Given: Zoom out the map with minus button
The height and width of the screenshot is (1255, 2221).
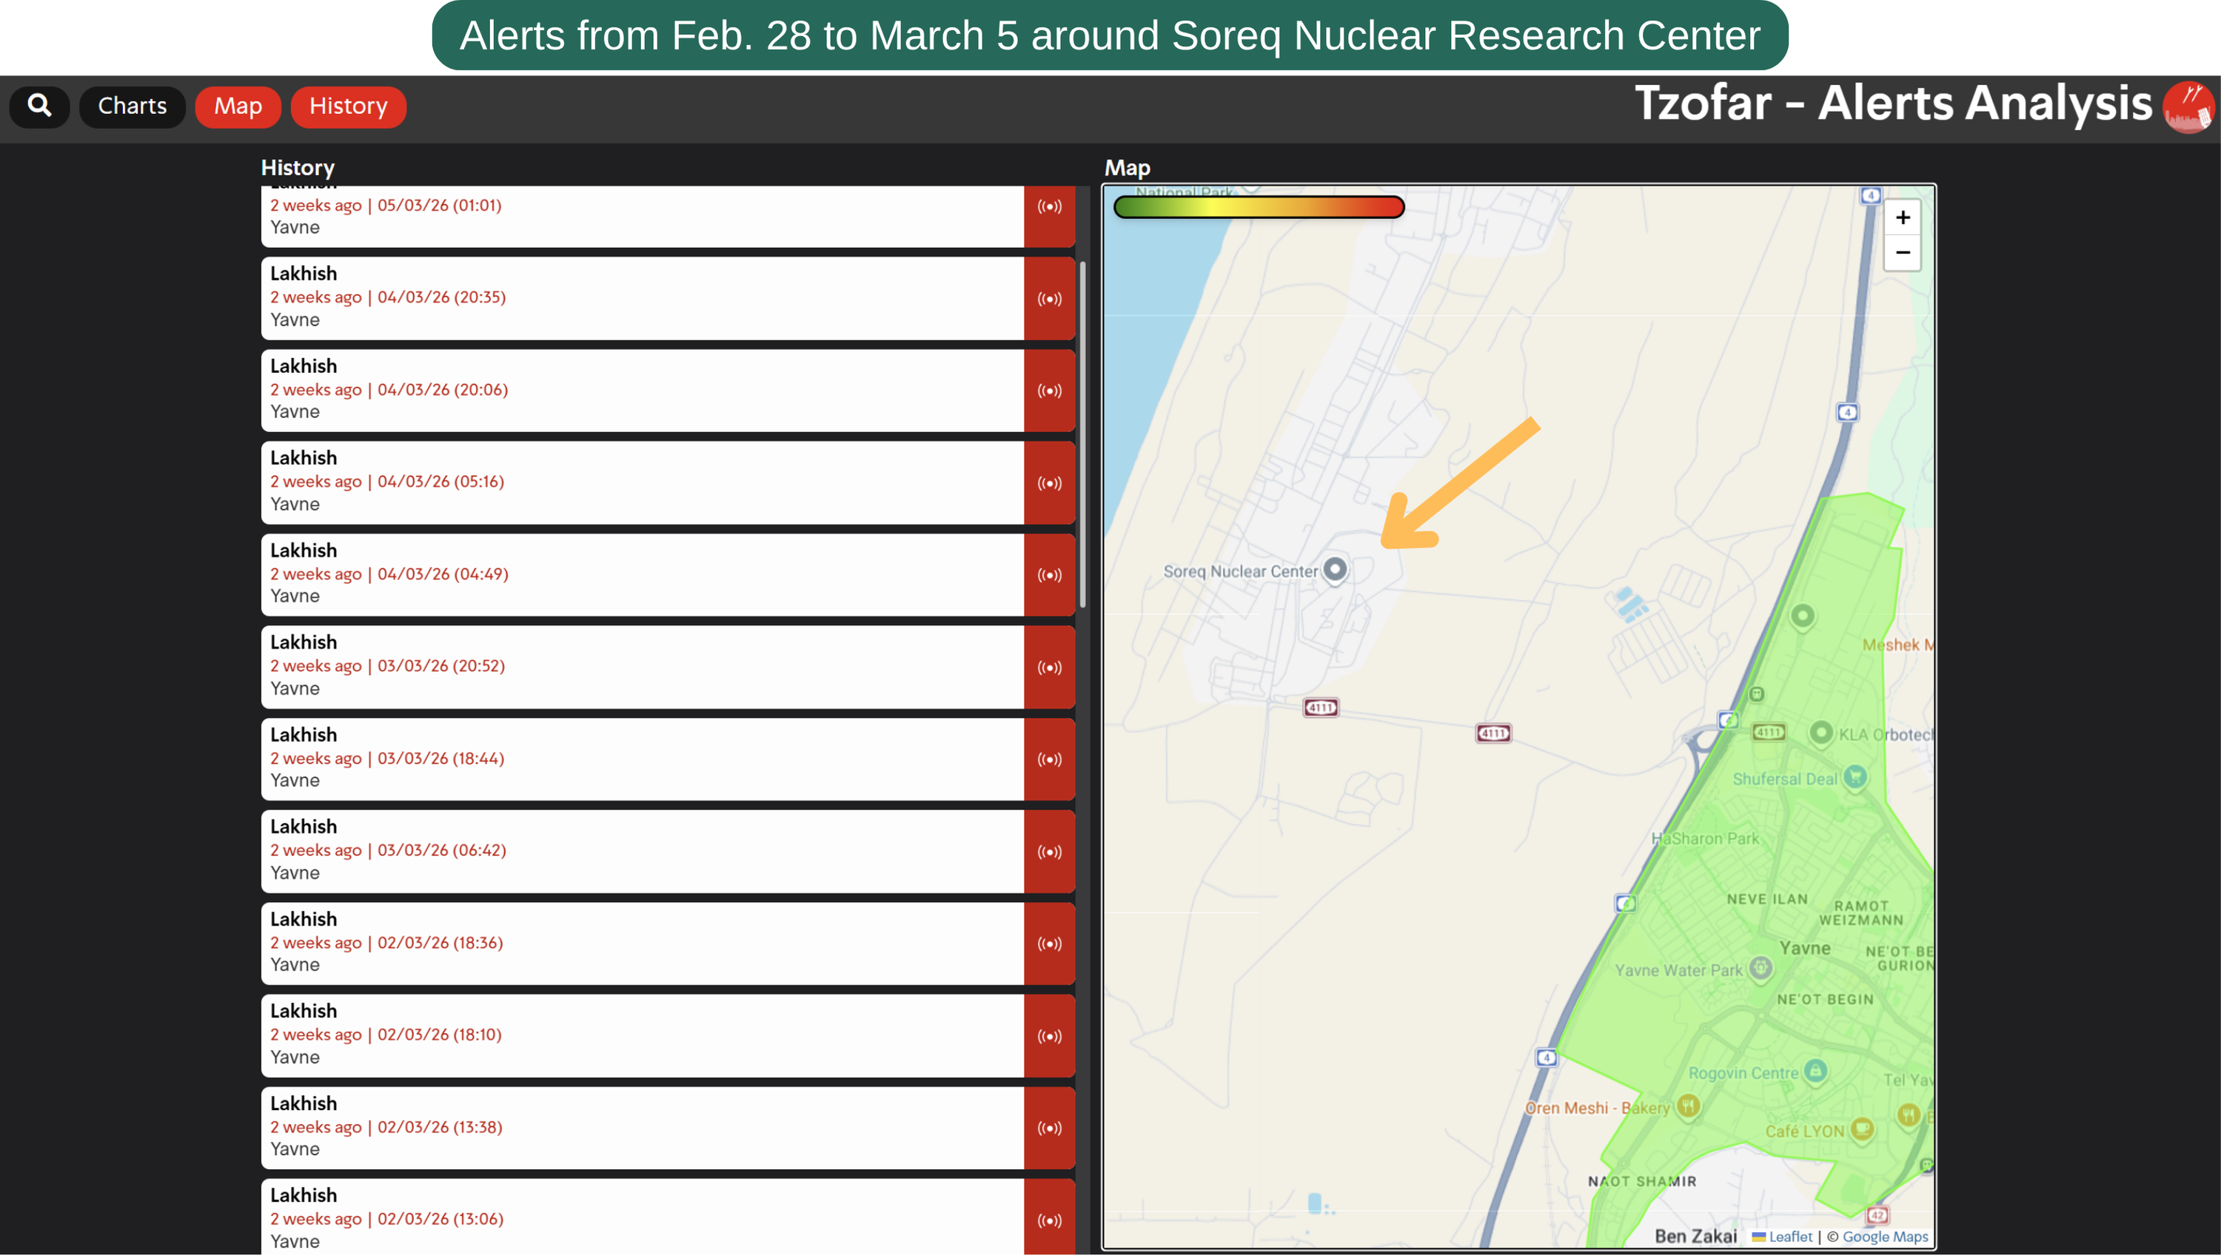Looking at the screenshot, I should click(x=1902, y=252).
